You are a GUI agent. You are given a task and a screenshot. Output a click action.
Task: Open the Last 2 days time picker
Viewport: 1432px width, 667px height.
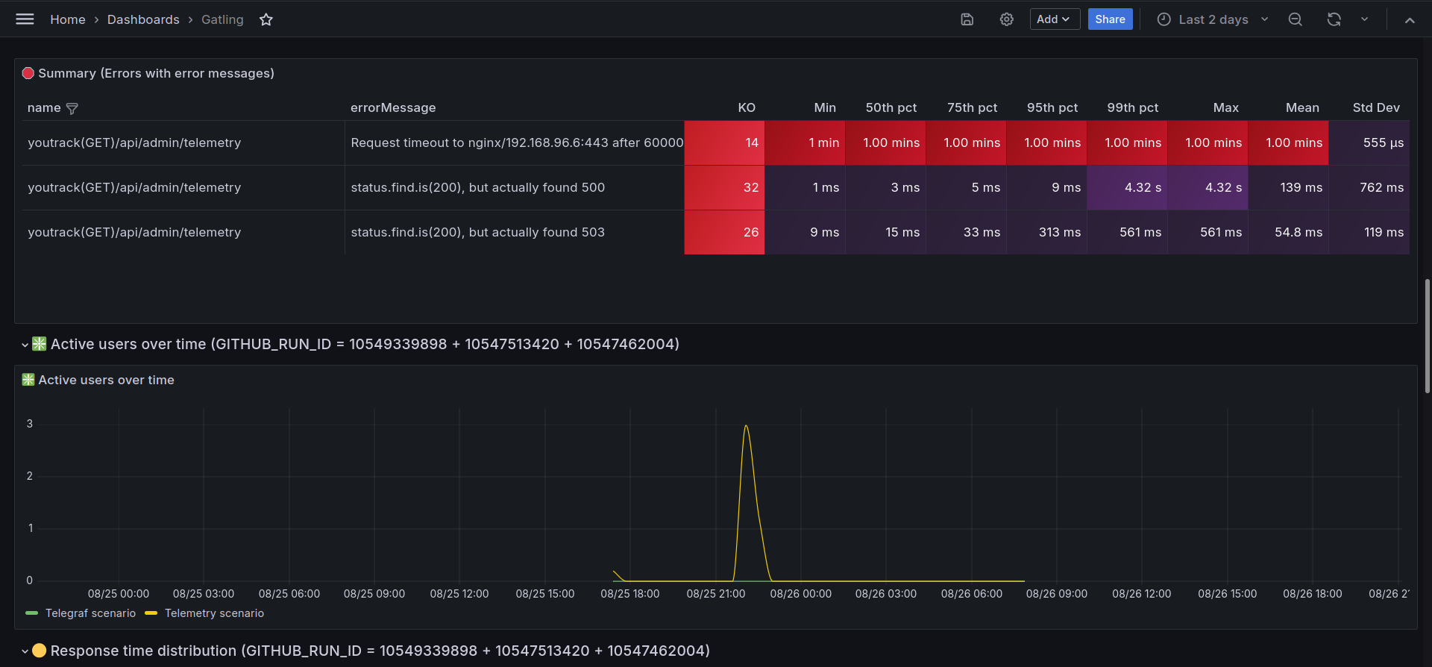point(1212,19)
